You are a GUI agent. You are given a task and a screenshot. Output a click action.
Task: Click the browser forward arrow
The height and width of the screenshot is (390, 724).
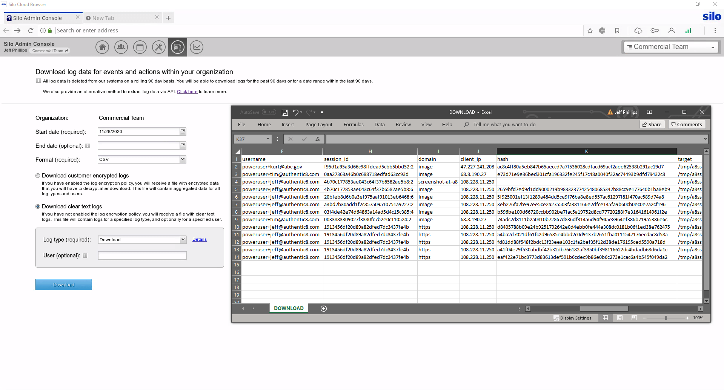tap(17, 31)
